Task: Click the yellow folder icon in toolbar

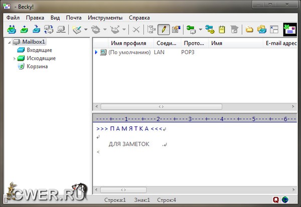Action: (249, 30)
